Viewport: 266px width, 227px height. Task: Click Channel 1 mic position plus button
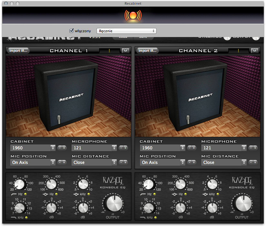tap(64, 162)
